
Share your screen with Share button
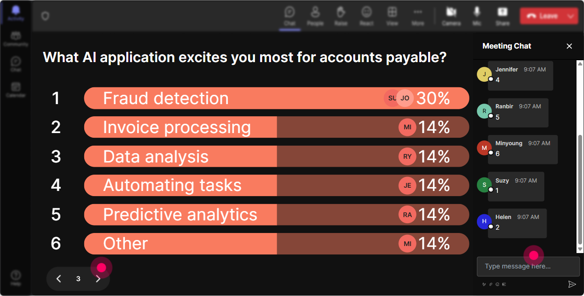[x=503, y=16]
